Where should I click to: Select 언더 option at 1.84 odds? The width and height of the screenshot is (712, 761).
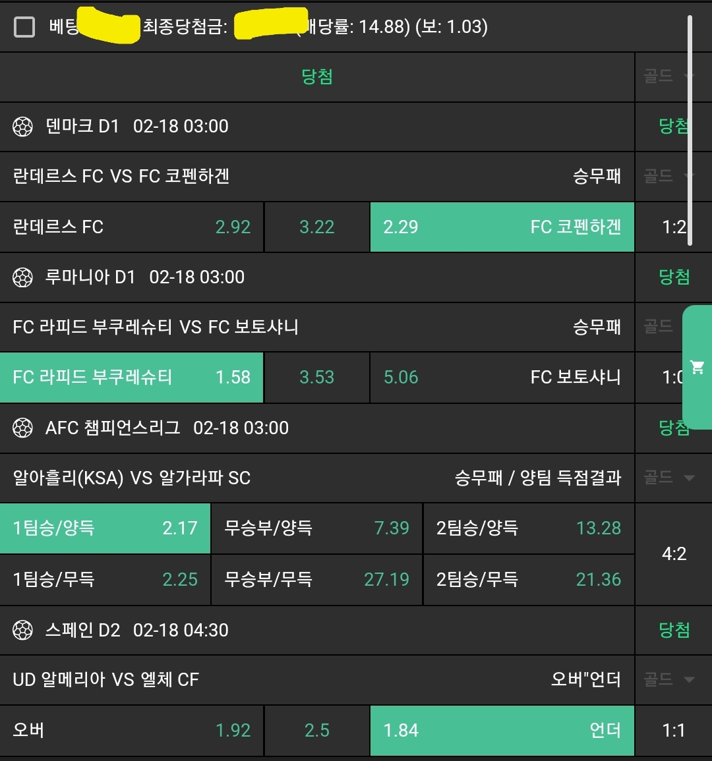(x=502, y=730)
